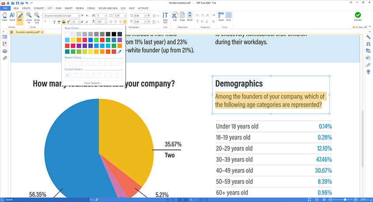Save document using floppy disk icon

pos(17,3)
